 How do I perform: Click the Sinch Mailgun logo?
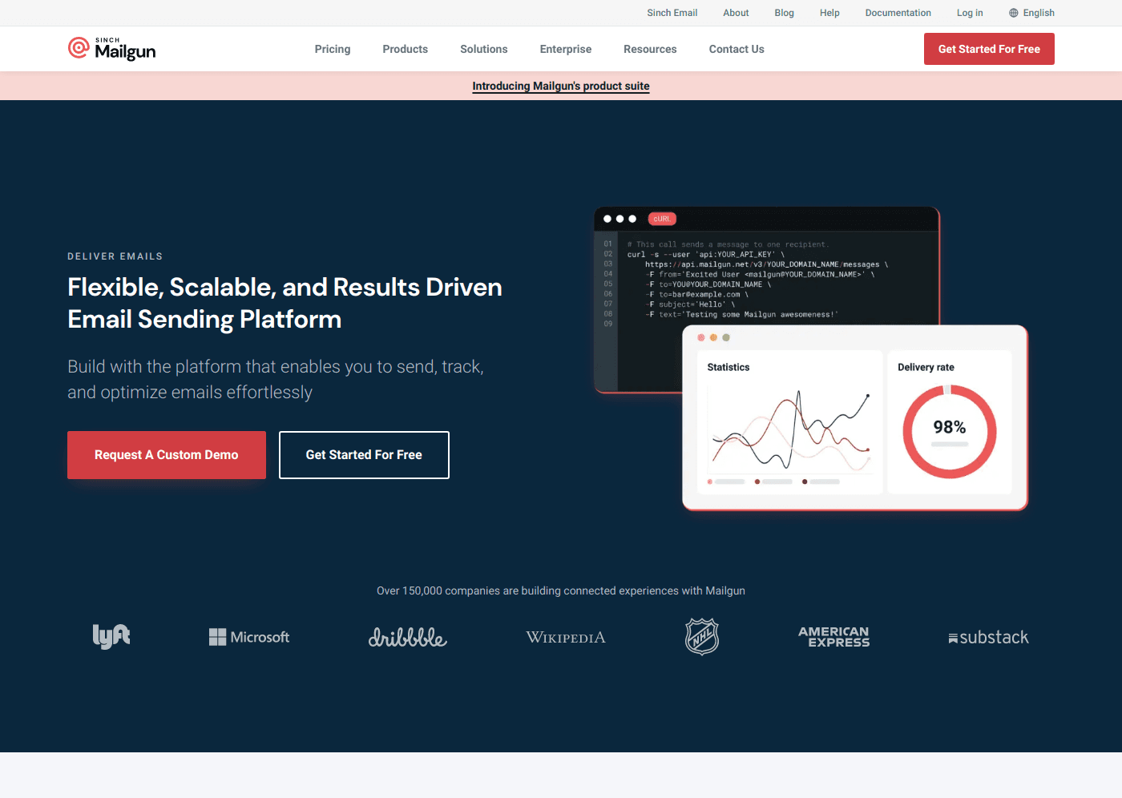[x=111, y=49]
